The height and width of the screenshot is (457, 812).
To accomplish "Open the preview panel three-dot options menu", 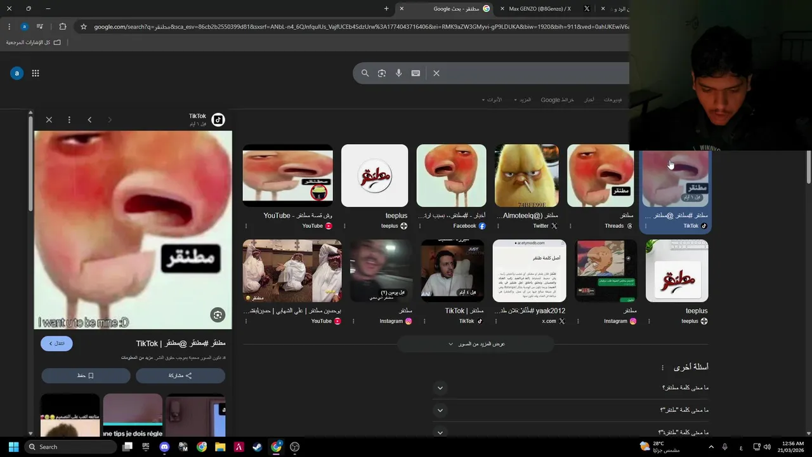I will click(69, 119).
